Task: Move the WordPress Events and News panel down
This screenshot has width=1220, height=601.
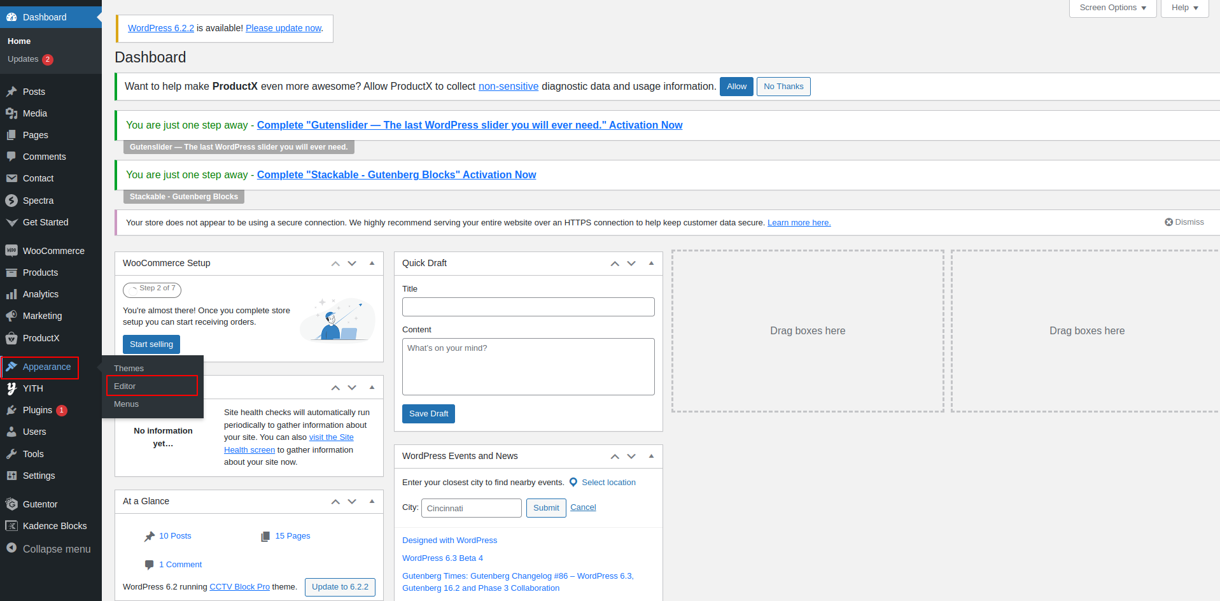Action: pyautogui.click(x=631, y=456)
